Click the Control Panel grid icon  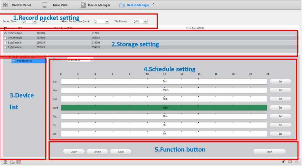coord(5,5)
